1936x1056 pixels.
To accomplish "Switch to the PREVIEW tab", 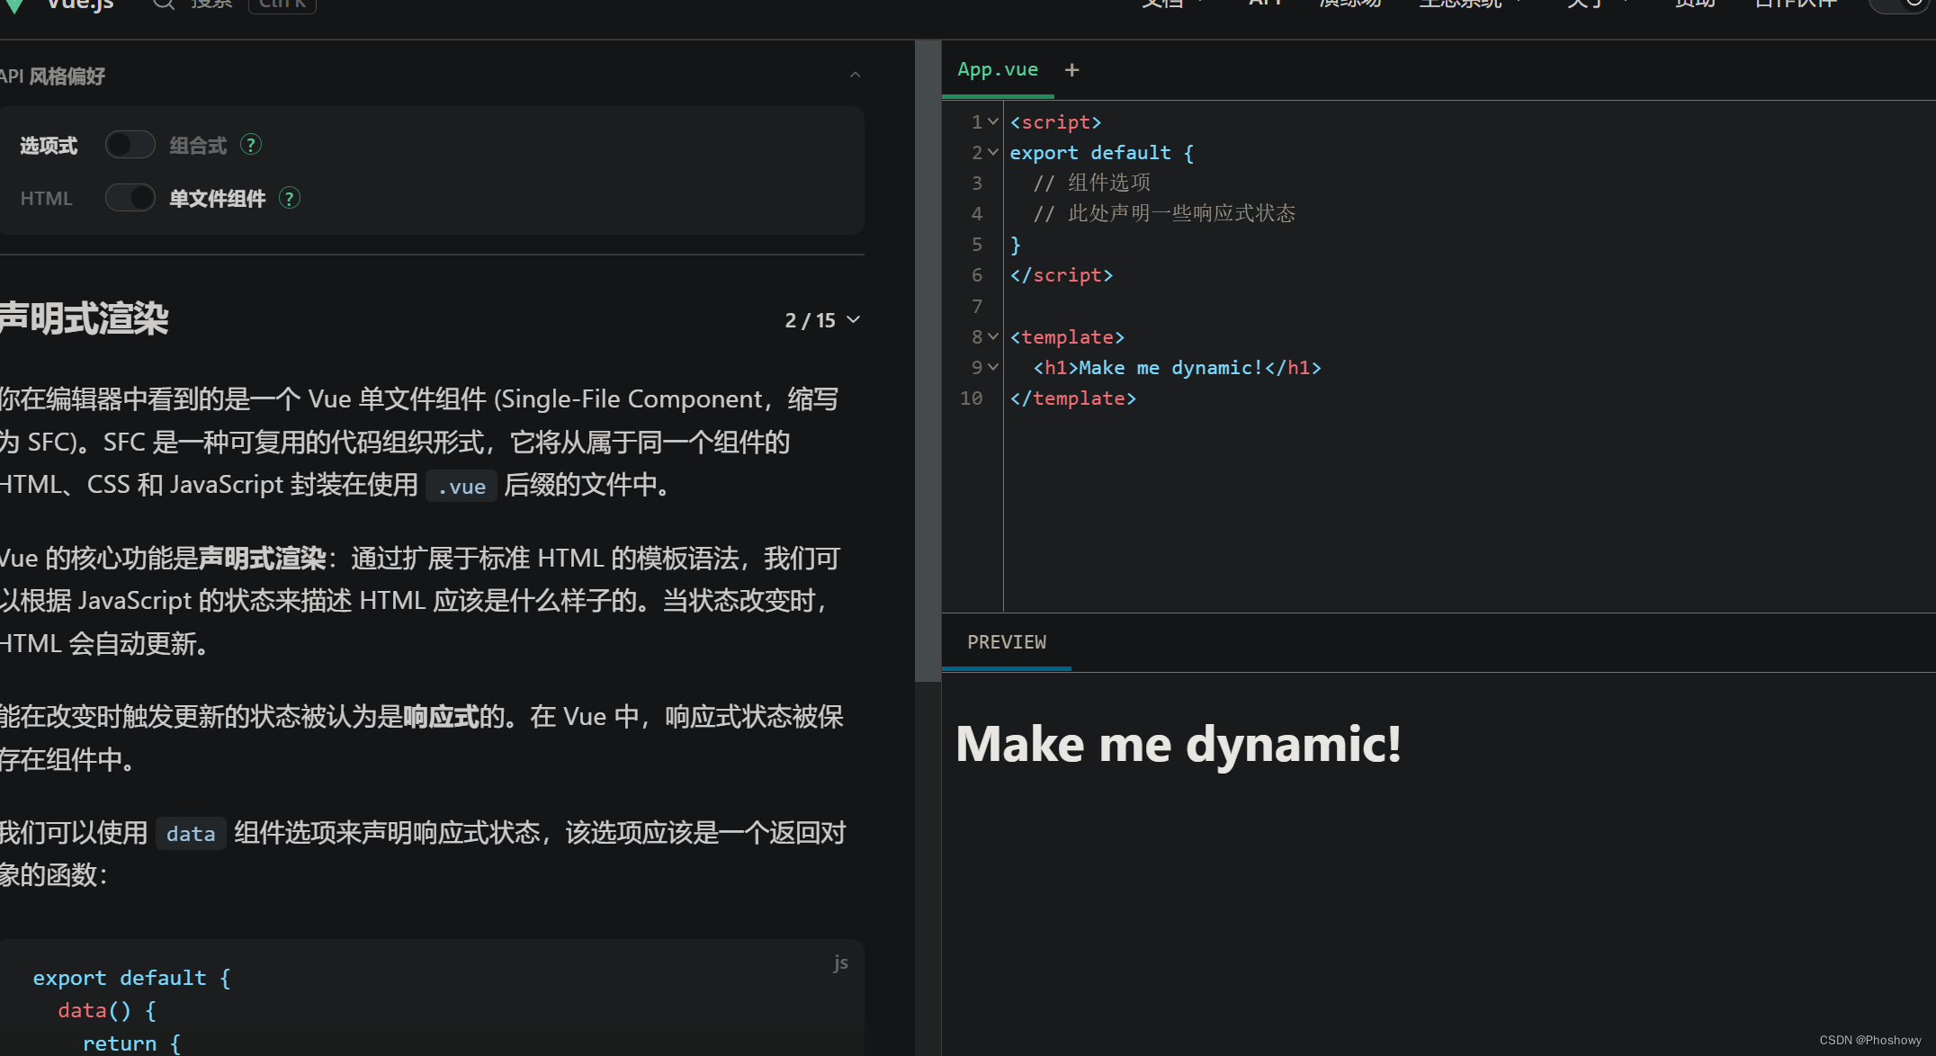I will 1007,641.
